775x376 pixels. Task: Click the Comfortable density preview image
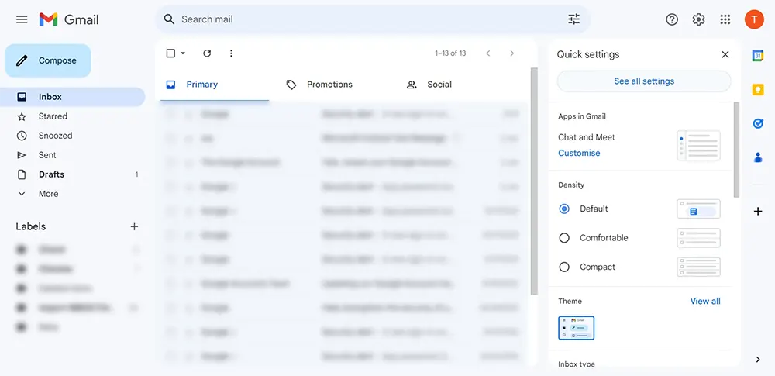[698, 238]
